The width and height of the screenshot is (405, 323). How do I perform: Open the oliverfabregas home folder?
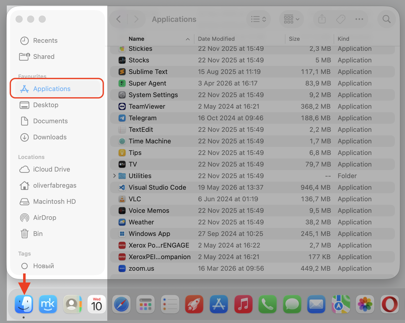coord(58,185)
